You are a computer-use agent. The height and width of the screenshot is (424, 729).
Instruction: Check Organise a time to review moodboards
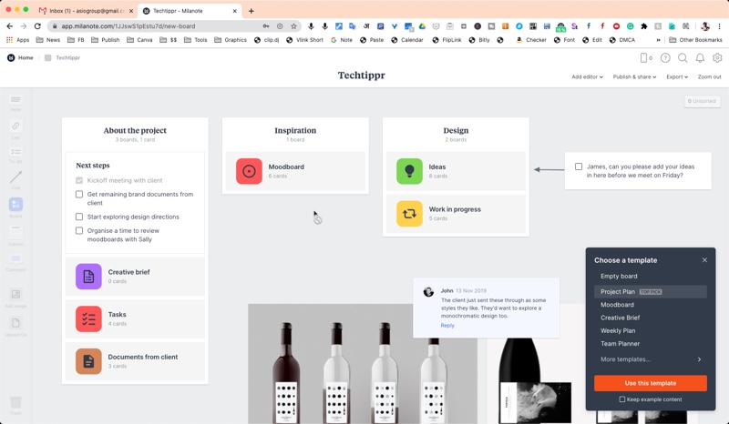pyautogui.click(x=79, y=230)
